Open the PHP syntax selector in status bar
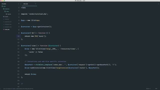This screenshot has height=90, width=160. (156, 89)
